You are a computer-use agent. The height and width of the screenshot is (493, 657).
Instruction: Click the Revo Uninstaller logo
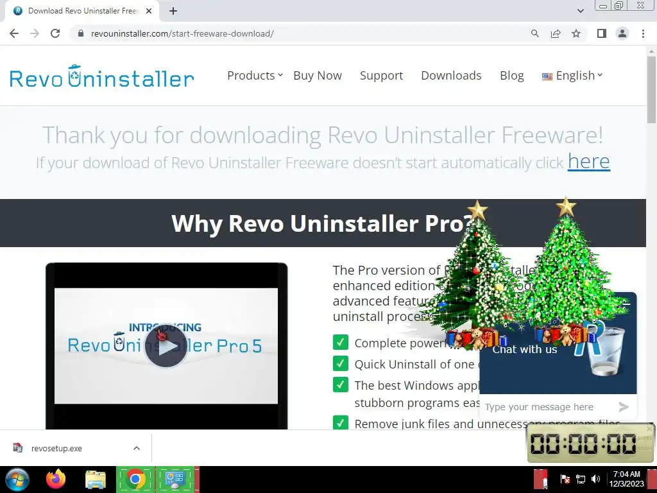pos(102,76)
